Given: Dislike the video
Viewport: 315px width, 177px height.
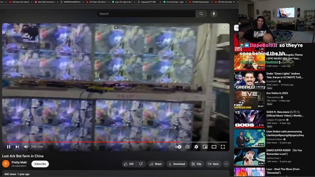Looking at the screenshot, I should 141,164.
